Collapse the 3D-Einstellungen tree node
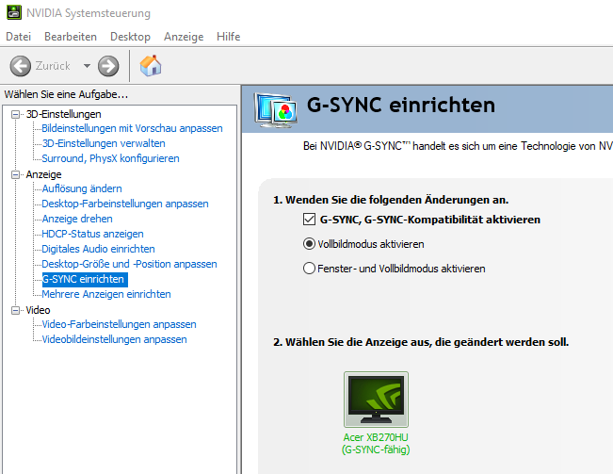The width and height of the screenshot is (613, 474). tap(15, 114)
